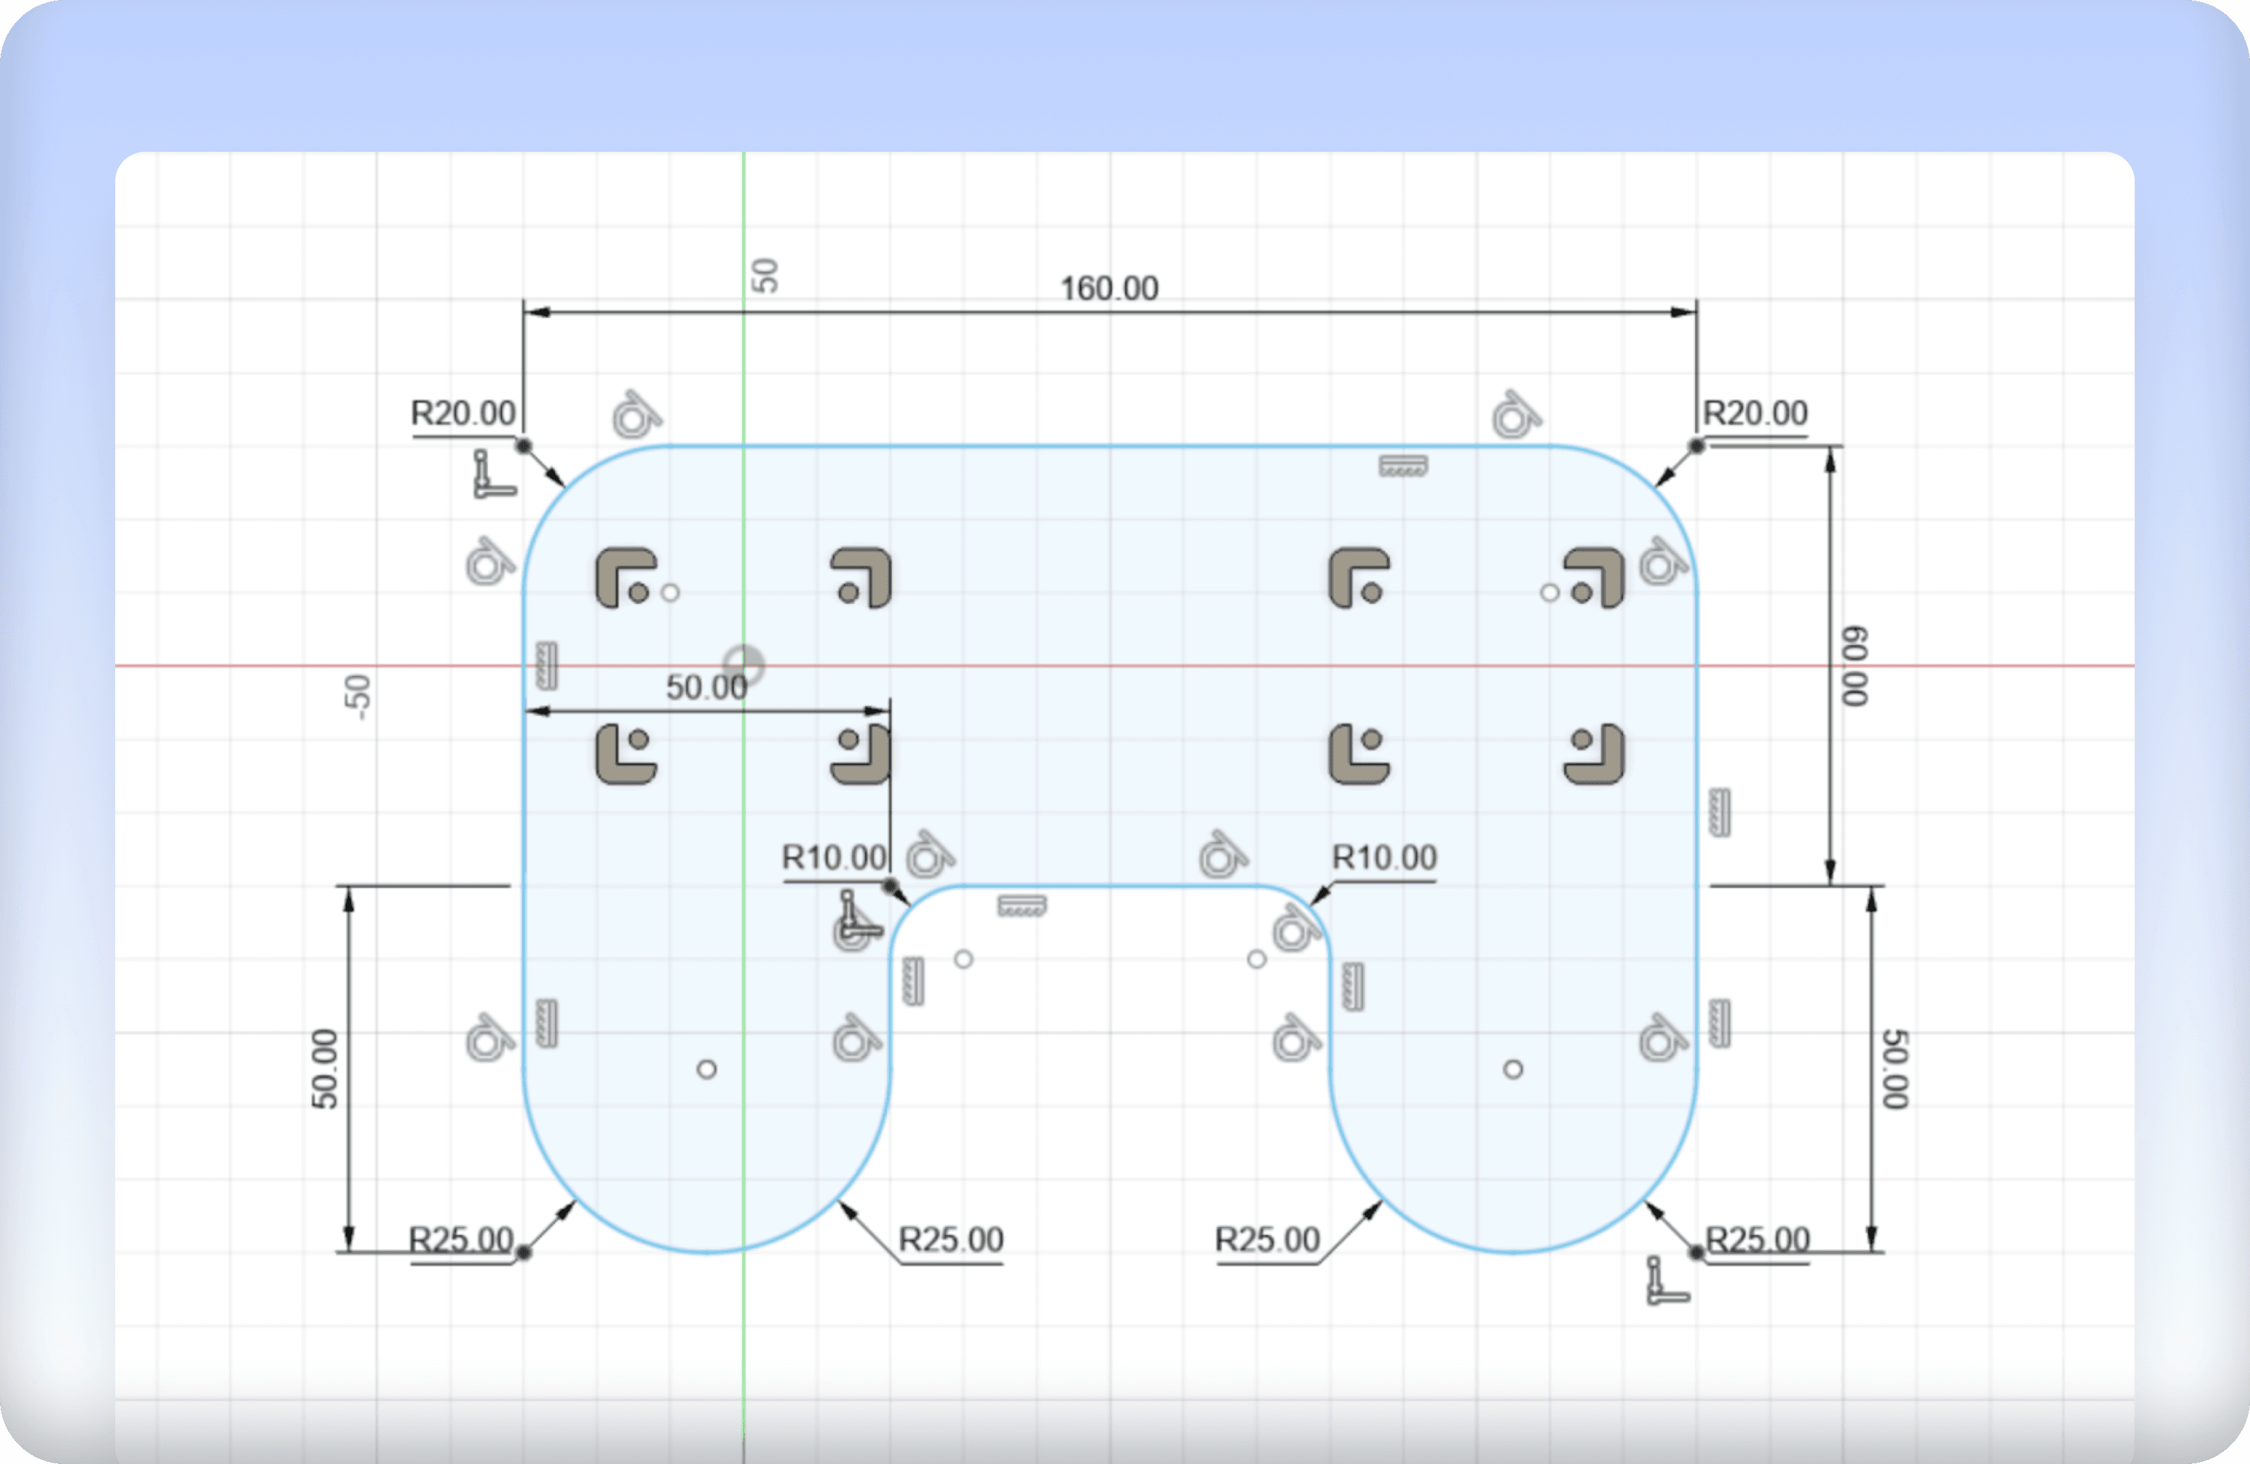The image size is (2250, 1464).
Task: Click horizontal constraint icon under the notch's top edge
Action: tap(1021, 906)
